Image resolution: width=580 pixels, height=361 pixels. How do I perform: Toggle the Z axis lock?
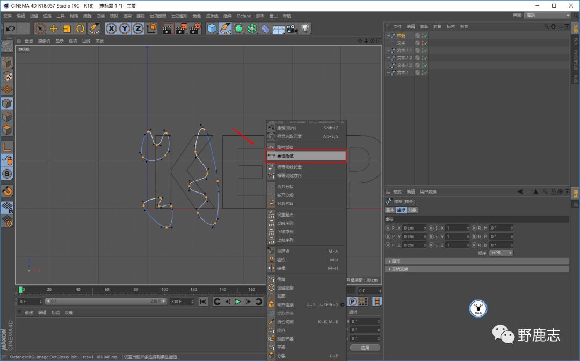pos(138,28)
